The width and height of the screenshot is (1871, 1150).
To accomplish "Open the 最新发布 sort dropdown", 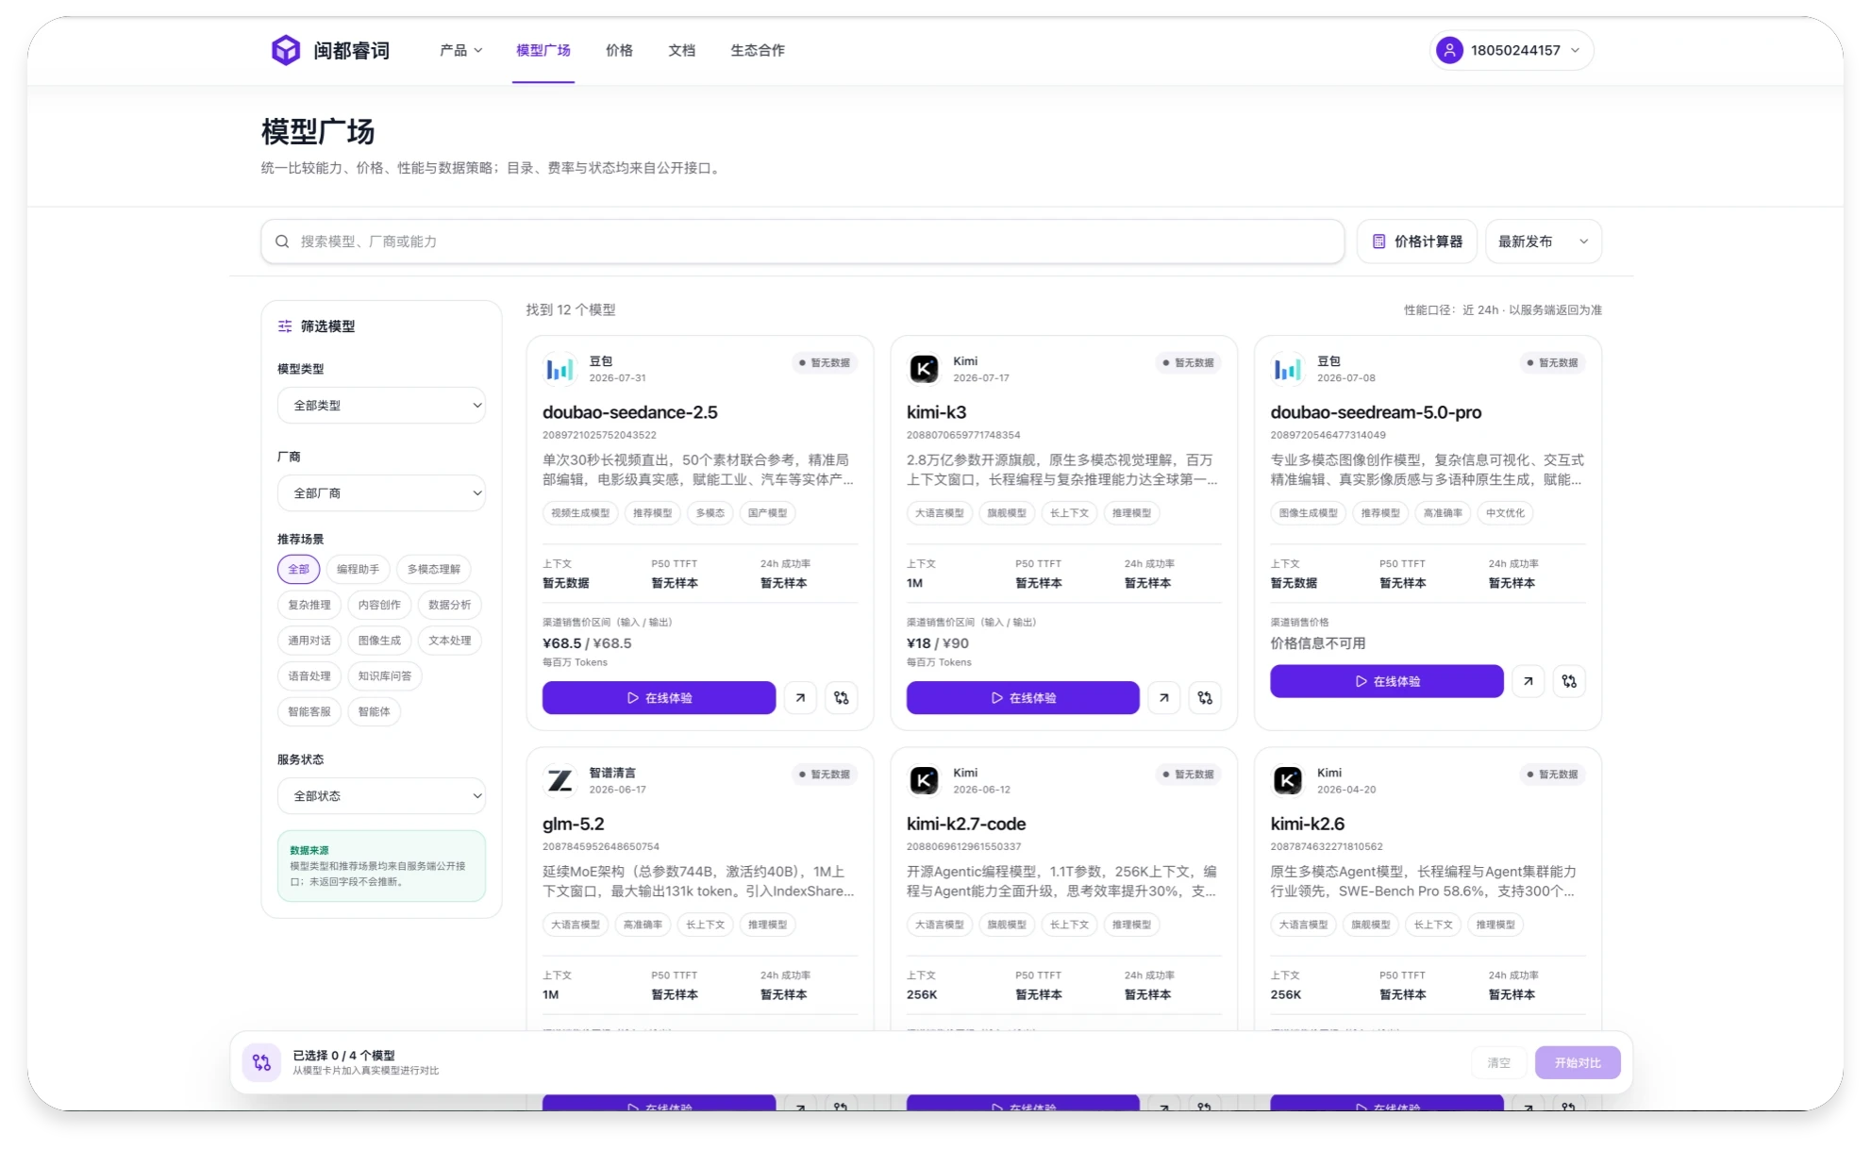I will 1543,242.
